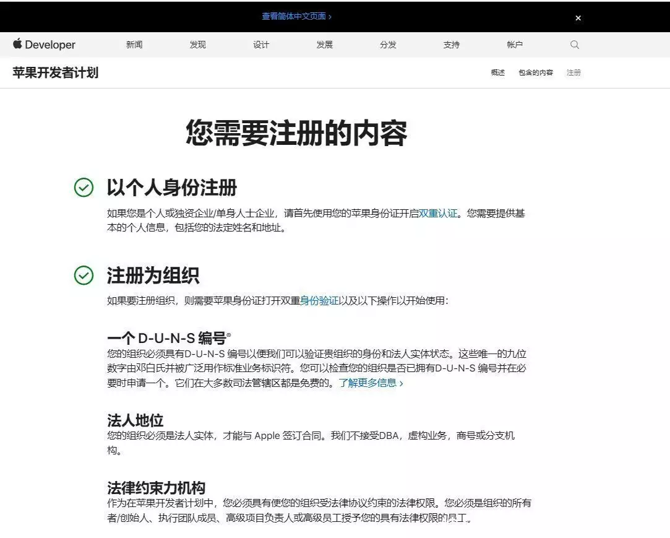Open the 分发 menu item

point(388,45)
